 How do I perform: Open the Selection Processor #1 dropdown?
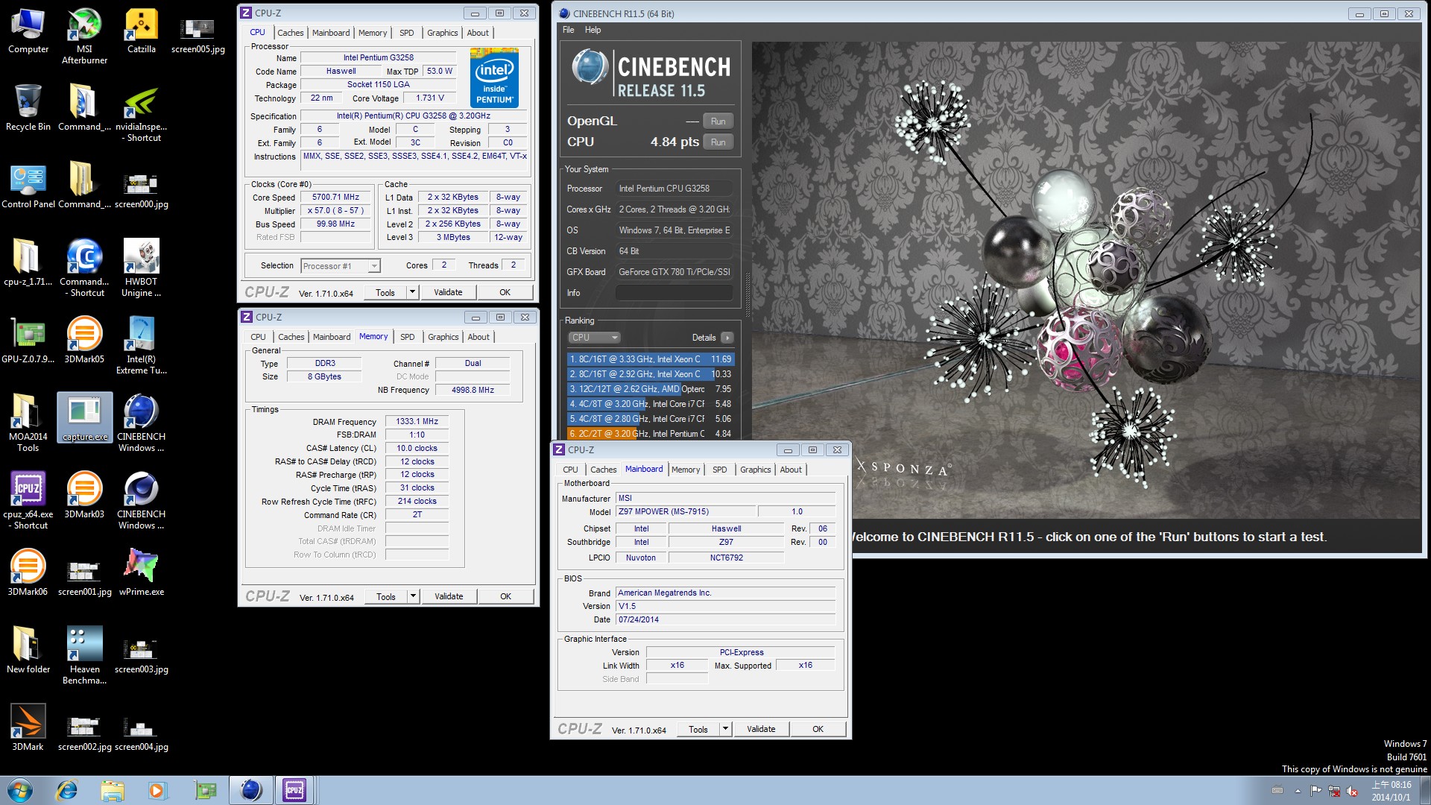click(341, 266)
